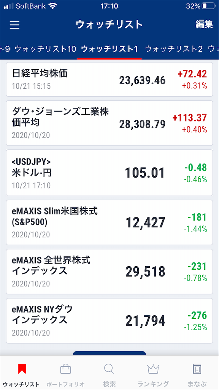Switch to ウォッチリスト2 tab
The width and height of the screenshot is (219, 390).
[x=174, y=49]
